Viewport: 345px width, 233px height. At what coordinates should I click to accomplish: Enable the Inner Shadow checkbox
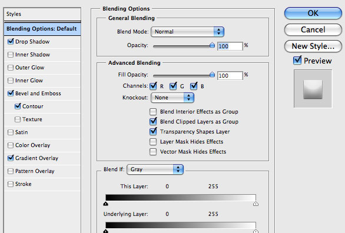click(x=11, y=55)
